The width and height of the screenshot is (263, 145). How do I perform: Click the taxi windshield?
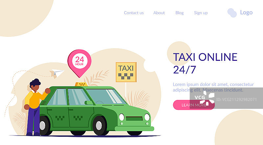[x=106, y=97]
